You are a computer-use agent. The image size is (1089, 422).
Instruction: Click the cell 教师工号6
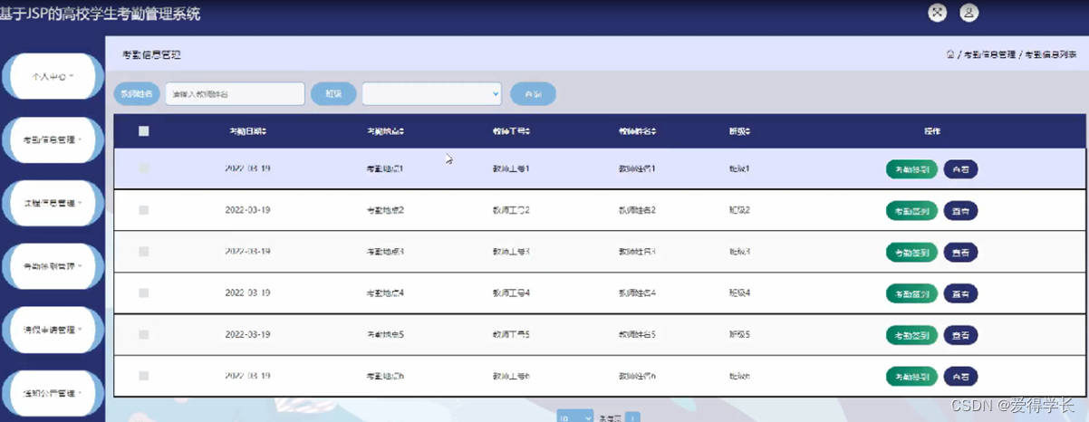(x=511, y=376)
